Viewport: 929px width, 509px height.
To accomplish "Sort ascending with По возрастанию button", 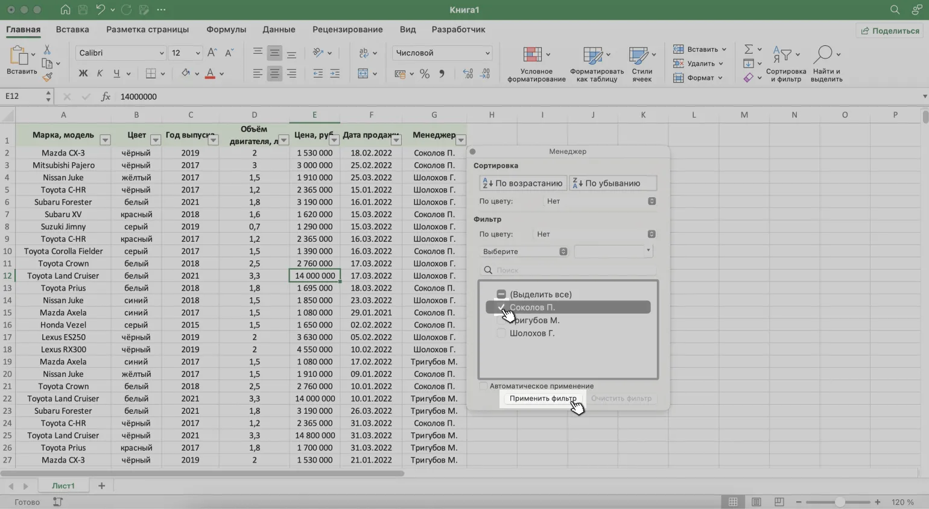I will 523,183.
